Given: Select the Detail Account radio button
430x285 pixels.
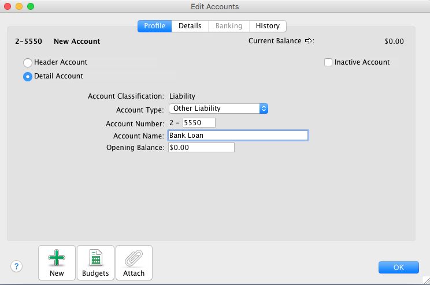Looking at the screenshot, I should coord(27,76).
